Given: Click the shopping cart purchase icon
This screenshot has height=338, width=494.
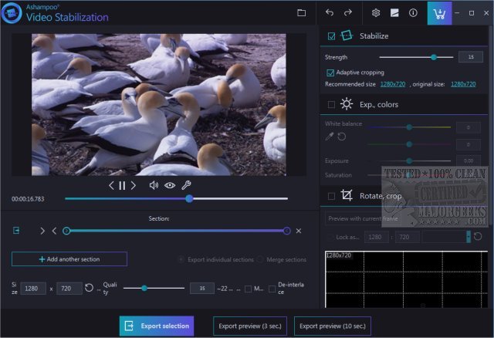Looking at the screenshot, I should [x=439, y=13].
